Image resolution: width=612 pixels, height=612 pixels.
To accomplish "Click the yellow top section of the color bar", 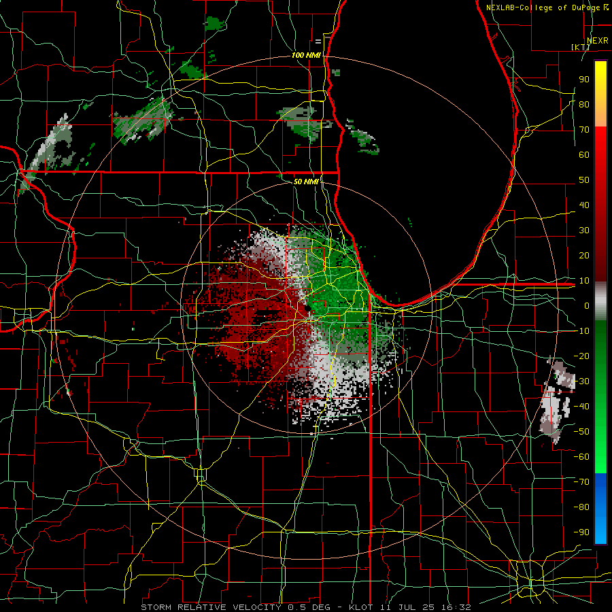I will pyautogui.click(x=600, y=94).
